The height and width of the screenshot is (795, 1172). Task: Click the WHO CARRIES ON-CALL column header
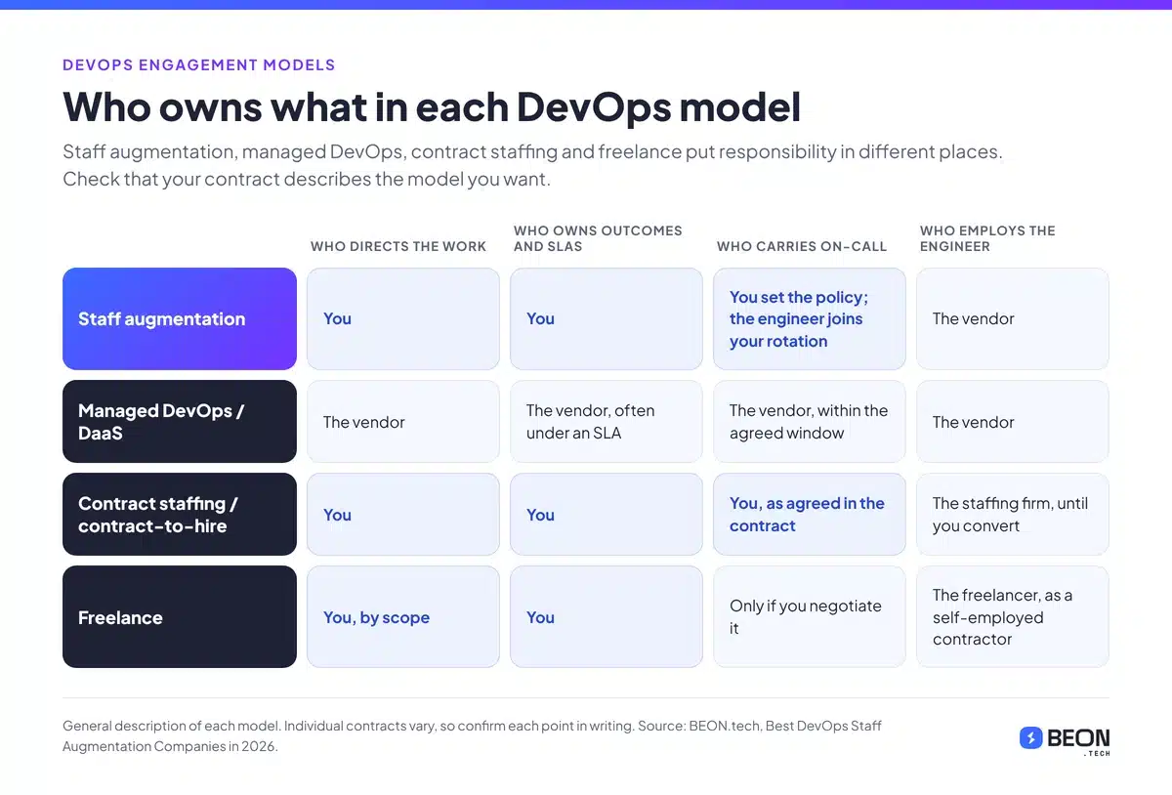[802, 246]
